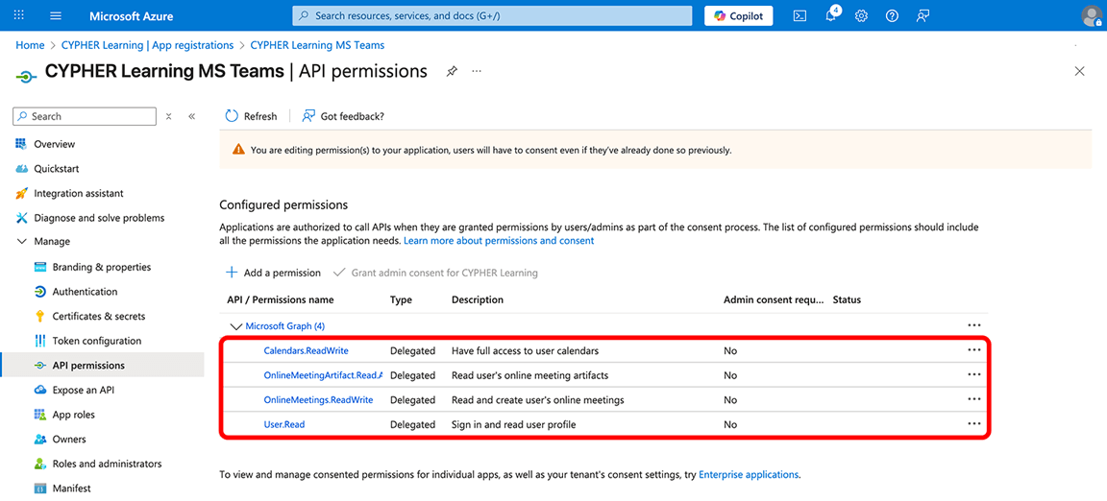Pin the API permissions blade
The height and width of the screenshot is (501, 1107).
[x=452, y=71]
